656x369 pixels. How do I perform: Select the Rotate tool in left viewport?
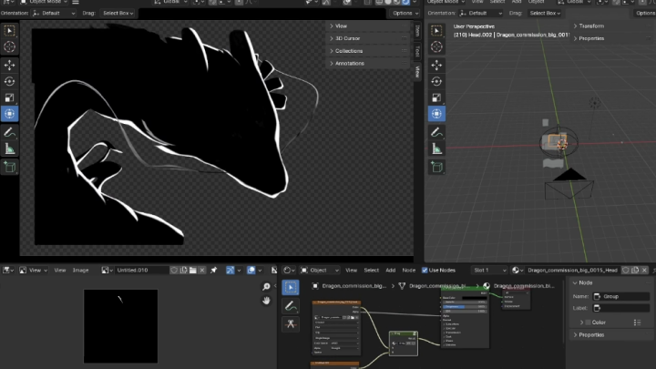coord(9,81)
